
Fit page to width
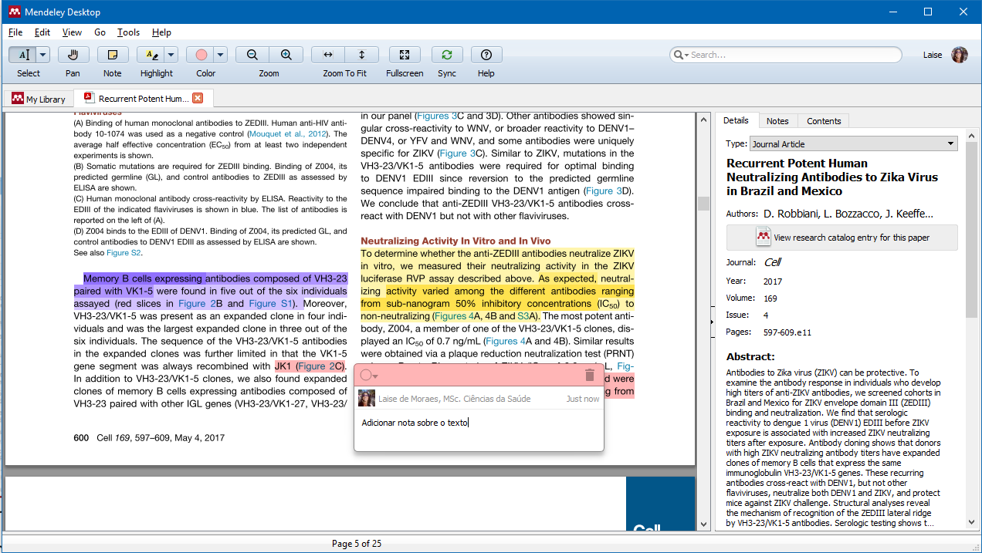click(x=327, y=55)
